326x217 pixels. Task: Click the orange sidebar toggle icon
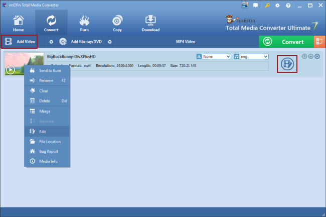click(319, 42)
